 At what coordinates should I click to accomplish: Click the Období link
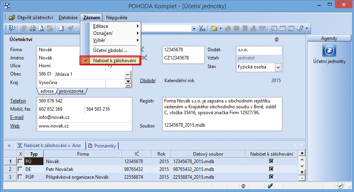pos(148,81)
